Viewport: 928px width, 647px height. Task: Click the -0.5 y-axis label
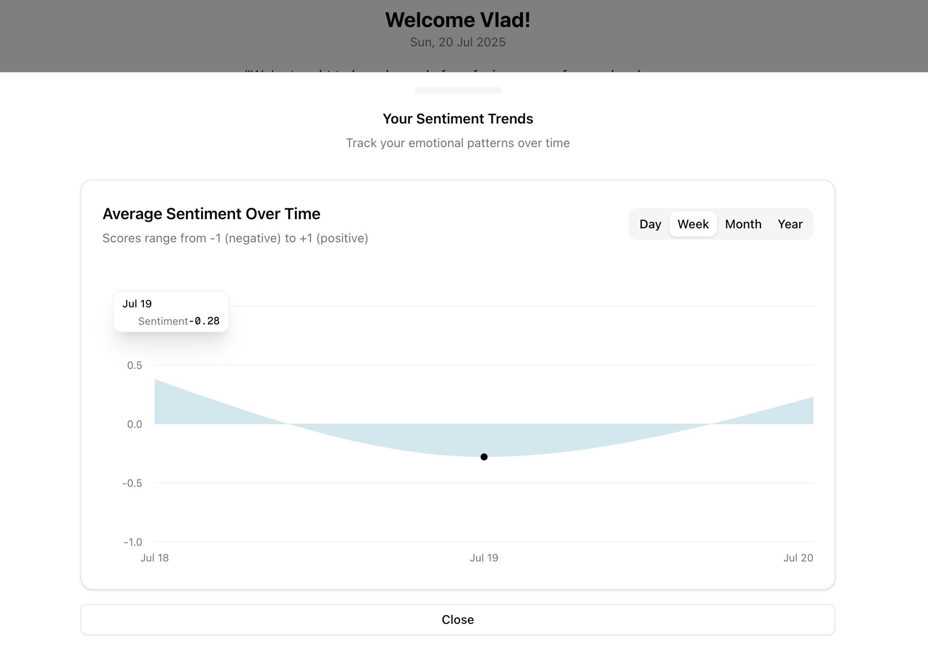pyautogui.click(x=132, y=483)
